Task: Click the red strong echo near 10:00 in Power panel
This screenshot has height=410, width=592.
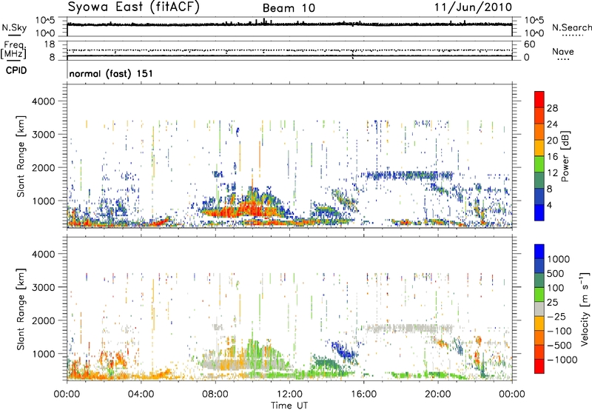Action: (251, 209)
